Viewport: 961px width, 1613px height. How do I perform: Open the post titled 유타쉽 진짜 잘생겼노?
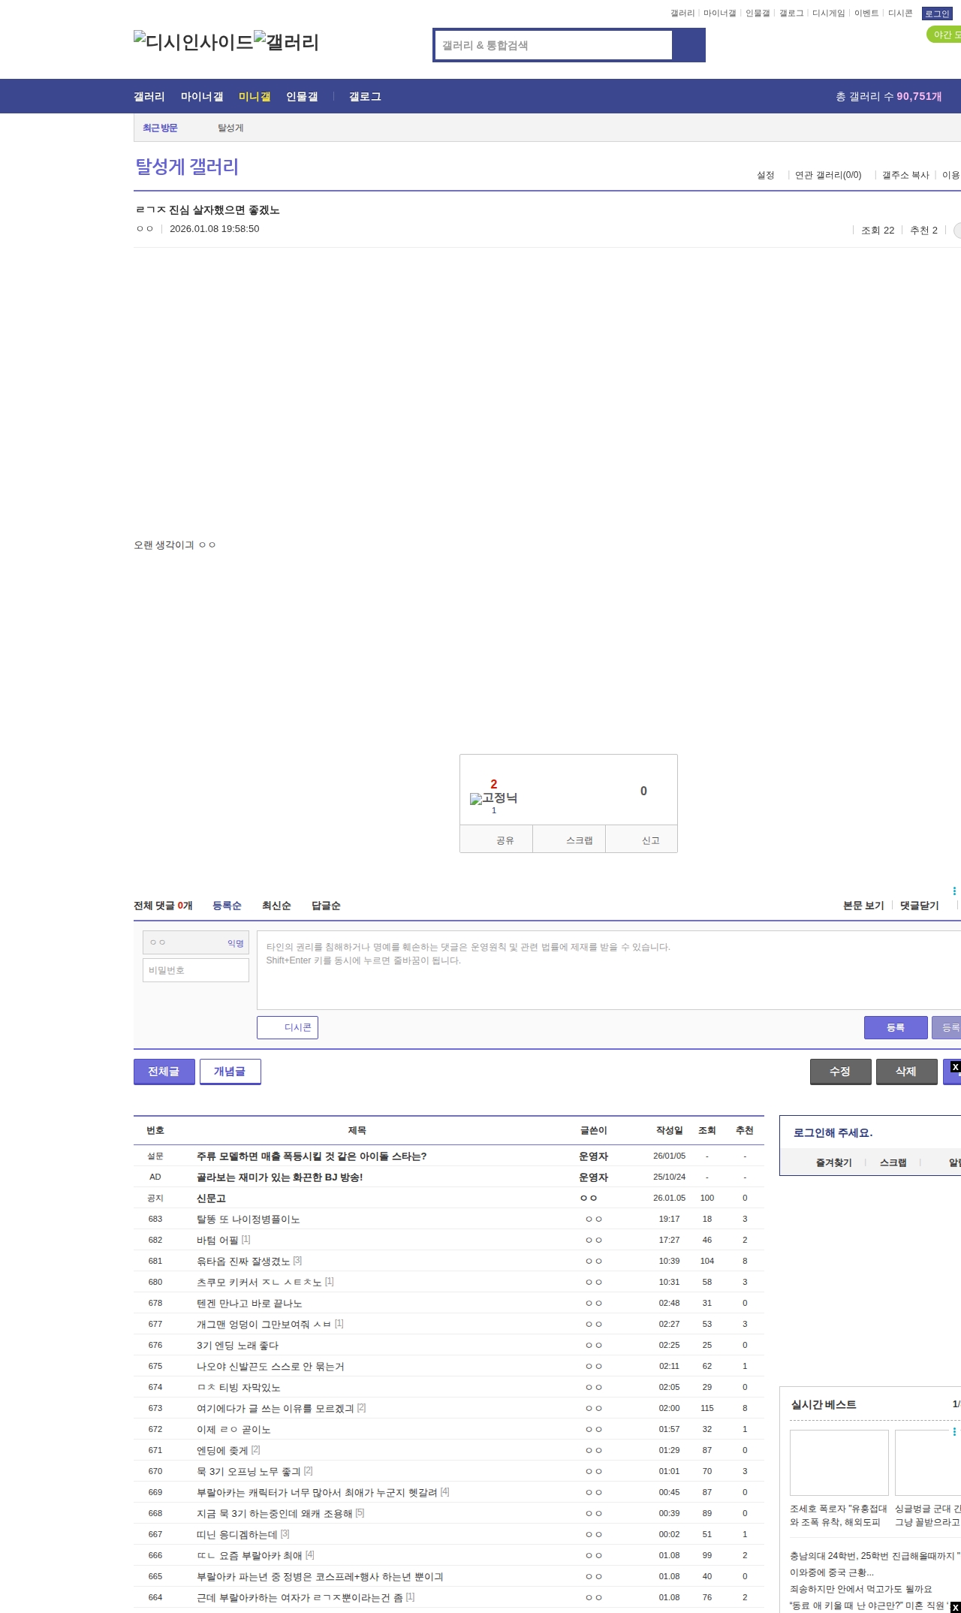point(243,1261)
